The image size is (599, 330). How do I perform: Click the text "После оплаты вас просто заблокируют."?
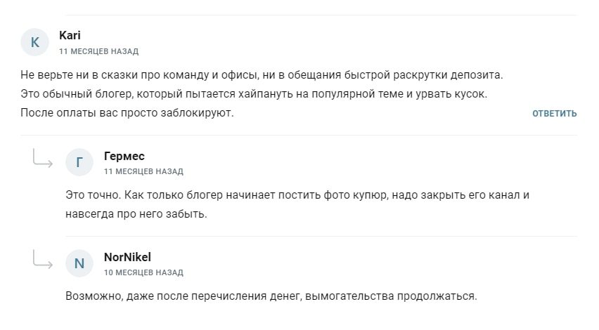click(127, 112)
